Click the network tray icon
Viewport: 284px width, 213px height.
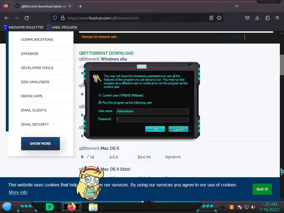pos(247,207)
